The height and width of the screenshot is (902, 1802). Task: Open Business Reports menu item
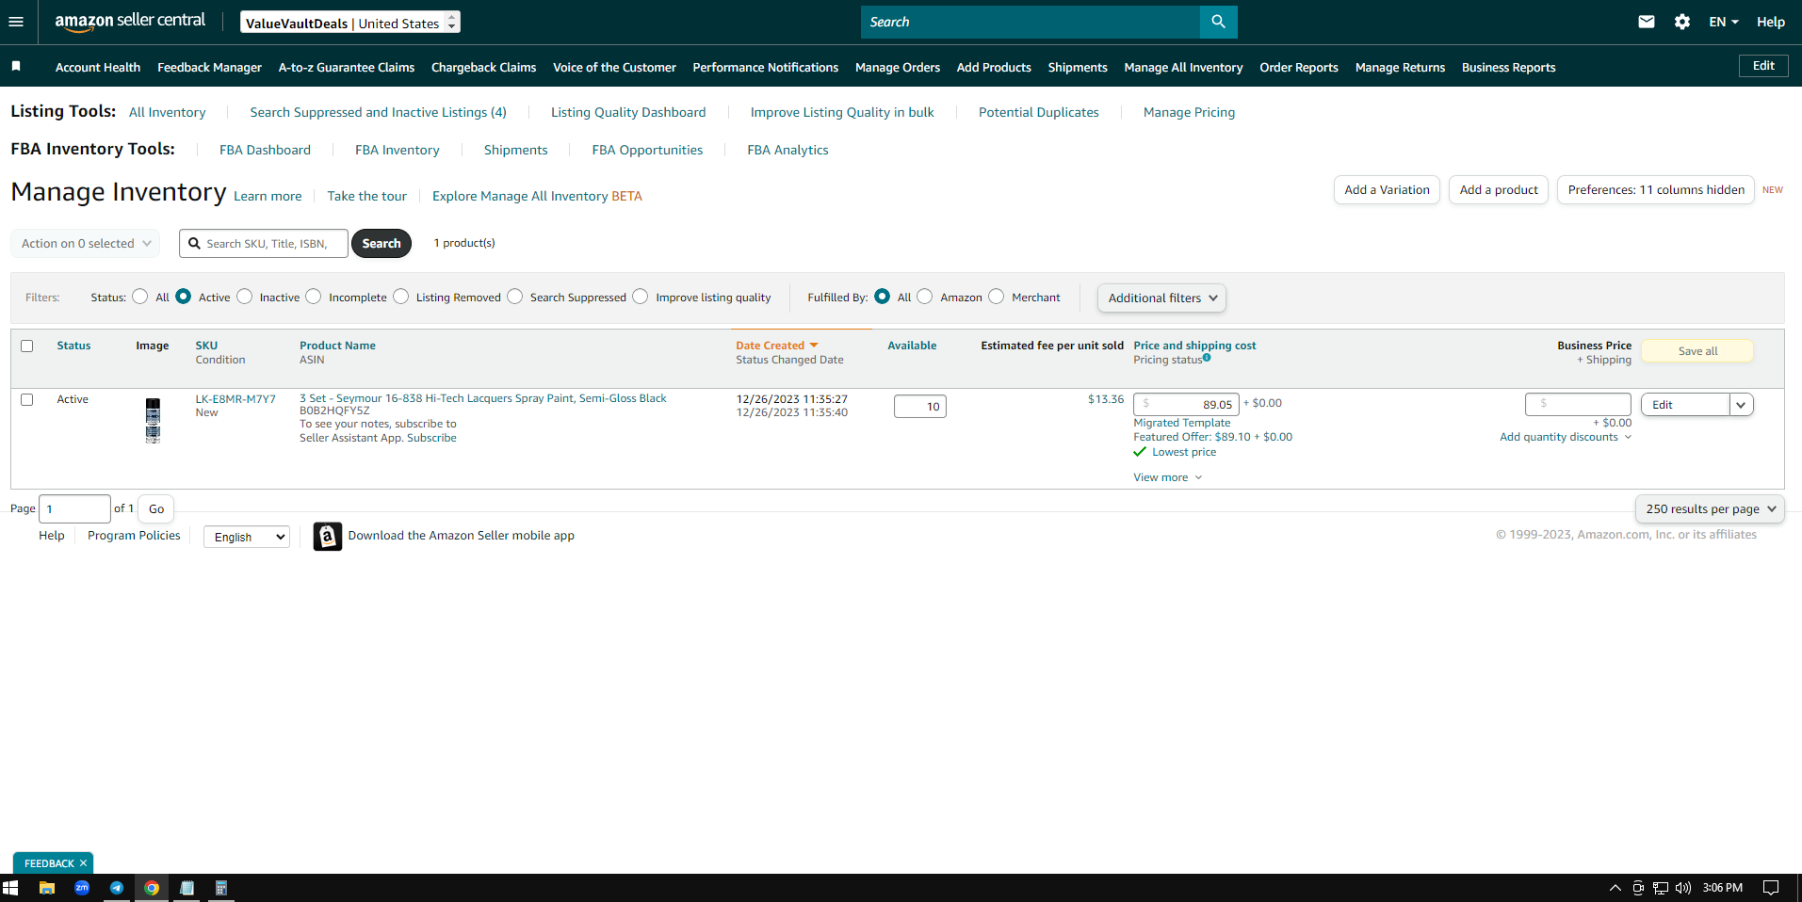[1508, 67]
